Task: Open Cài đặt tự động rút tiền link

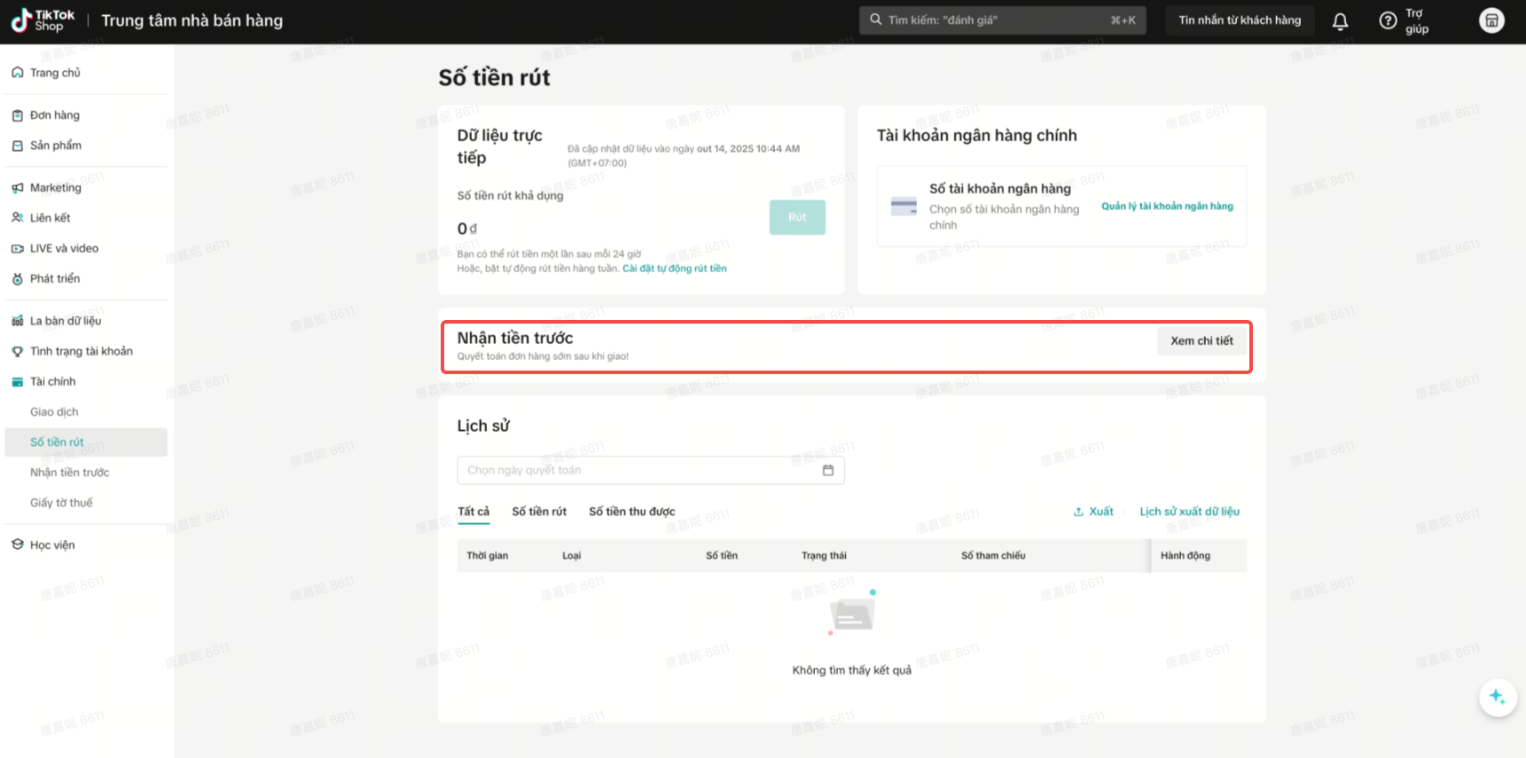Action: [674, 269]
